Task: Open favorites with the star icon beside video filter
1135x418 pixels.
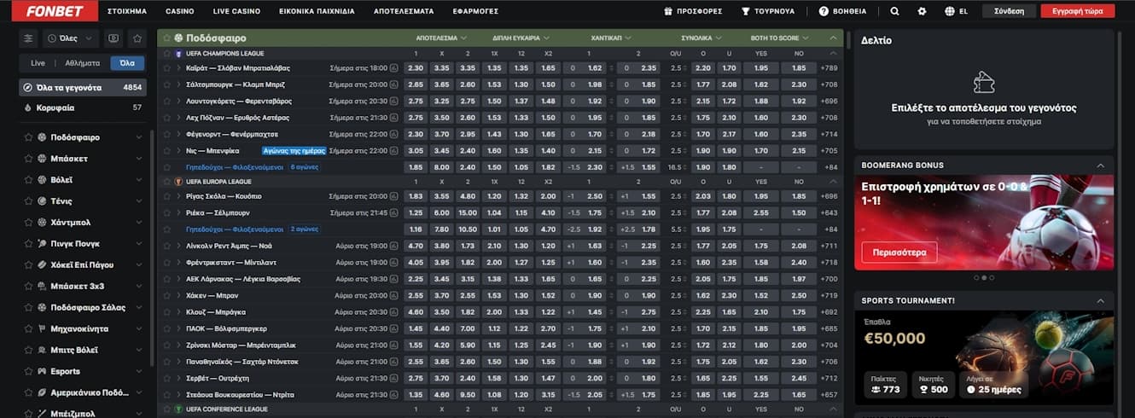Action: click(x=137, y=38)
